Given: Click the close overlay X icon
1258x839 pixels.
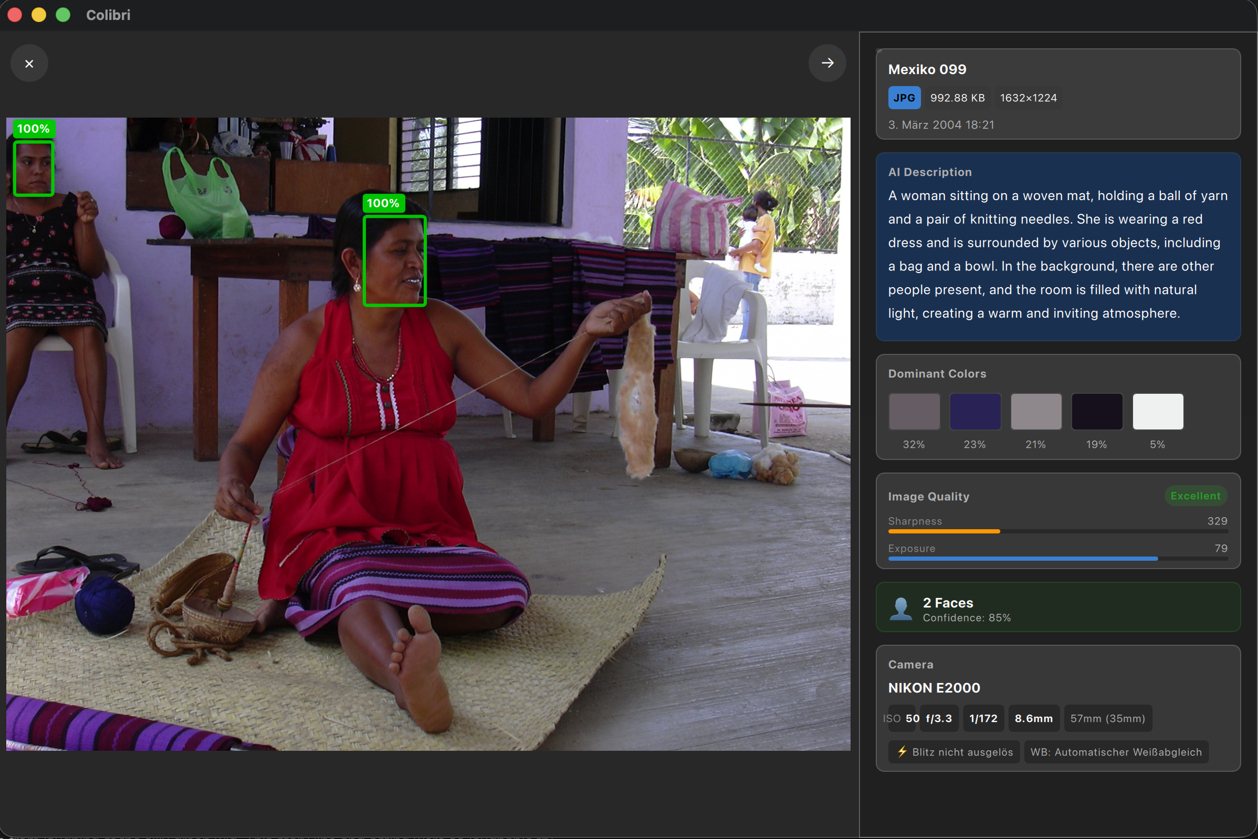Looking at the screenshot, I should tap(29, 62).
